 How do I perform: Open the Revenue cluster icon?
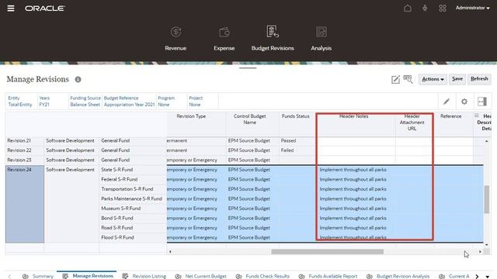coord(176,39)
